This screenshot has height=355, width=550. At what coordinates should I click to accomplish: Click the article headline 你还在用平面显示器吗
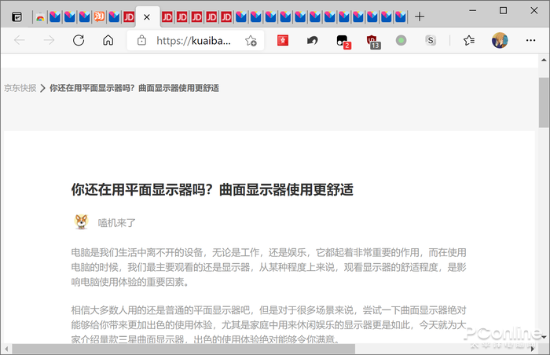click(212, 190)
